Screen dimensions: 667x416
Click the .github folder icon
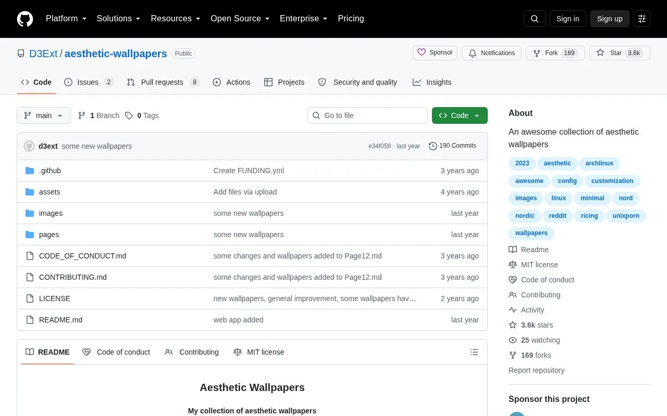click(x=30, y=171)
